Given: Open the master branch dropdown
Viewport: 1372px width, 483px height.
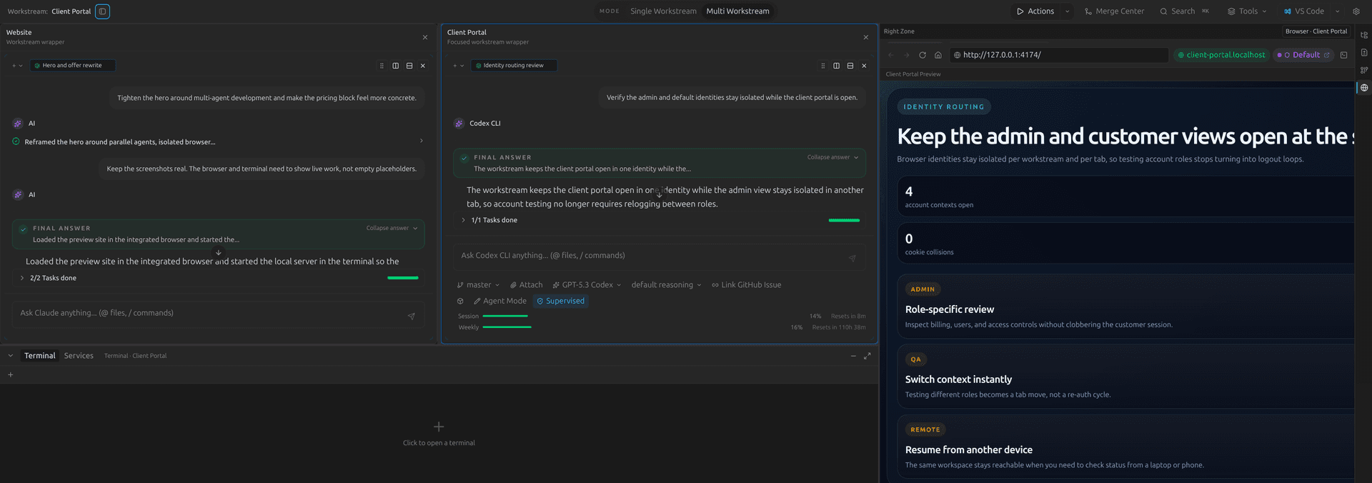Looking at the screenshot, I should tap(478, 285).
